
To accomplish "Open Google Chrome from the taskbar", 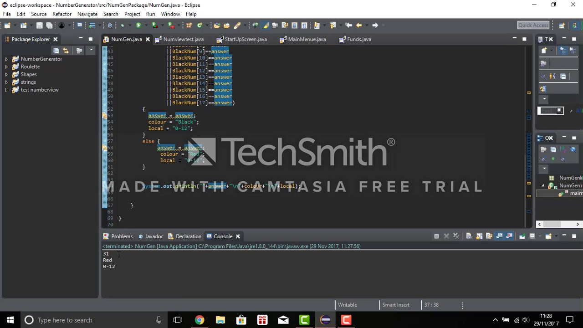I will point(199,320).
